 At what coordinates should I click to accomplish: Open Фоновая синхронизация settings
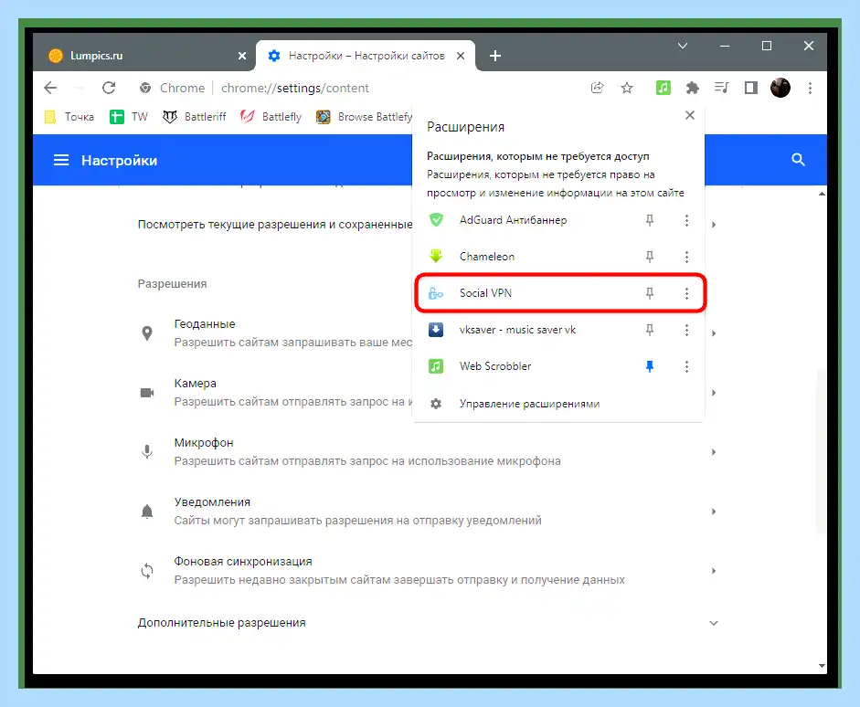429,571
